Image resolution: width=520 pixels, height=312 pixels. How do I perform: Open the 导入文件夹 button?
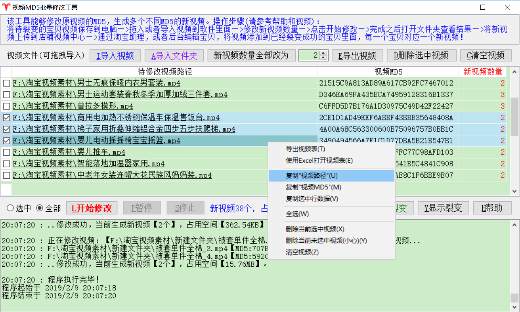pos(174,55)
